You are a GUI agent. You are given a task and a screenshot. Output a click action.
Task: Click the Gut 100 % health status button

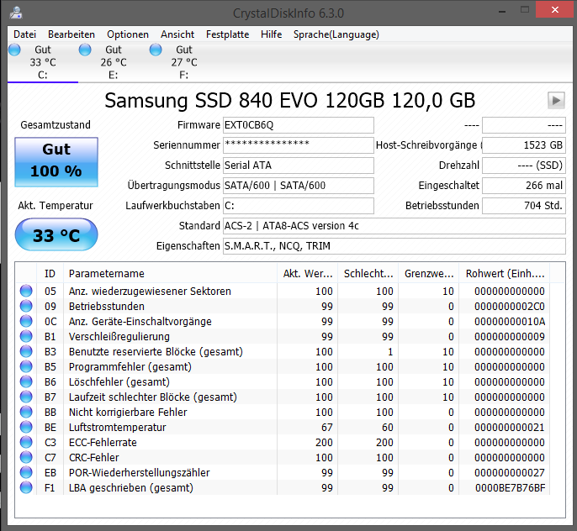click(x=56, y=162)
